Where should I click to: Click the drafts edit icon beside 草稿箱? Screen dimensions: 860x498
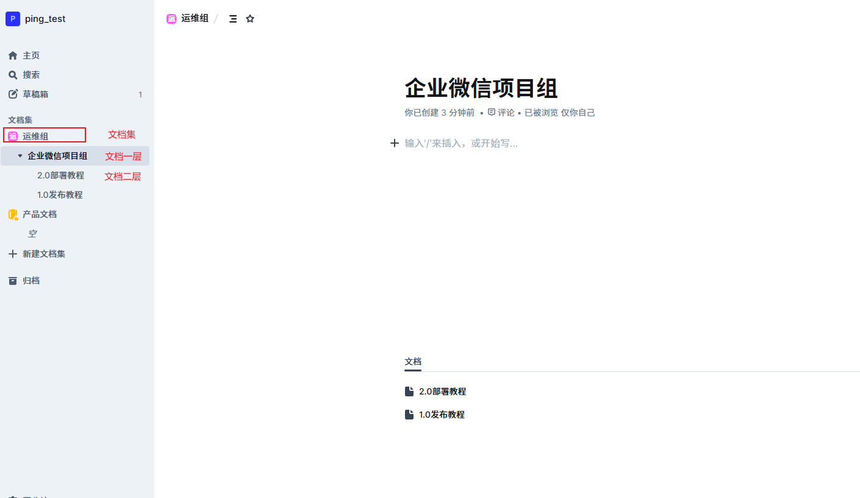13,94
